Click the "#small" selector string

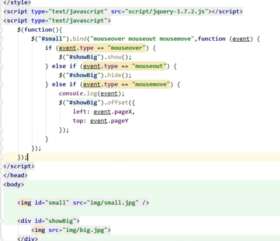click(52, 39)
